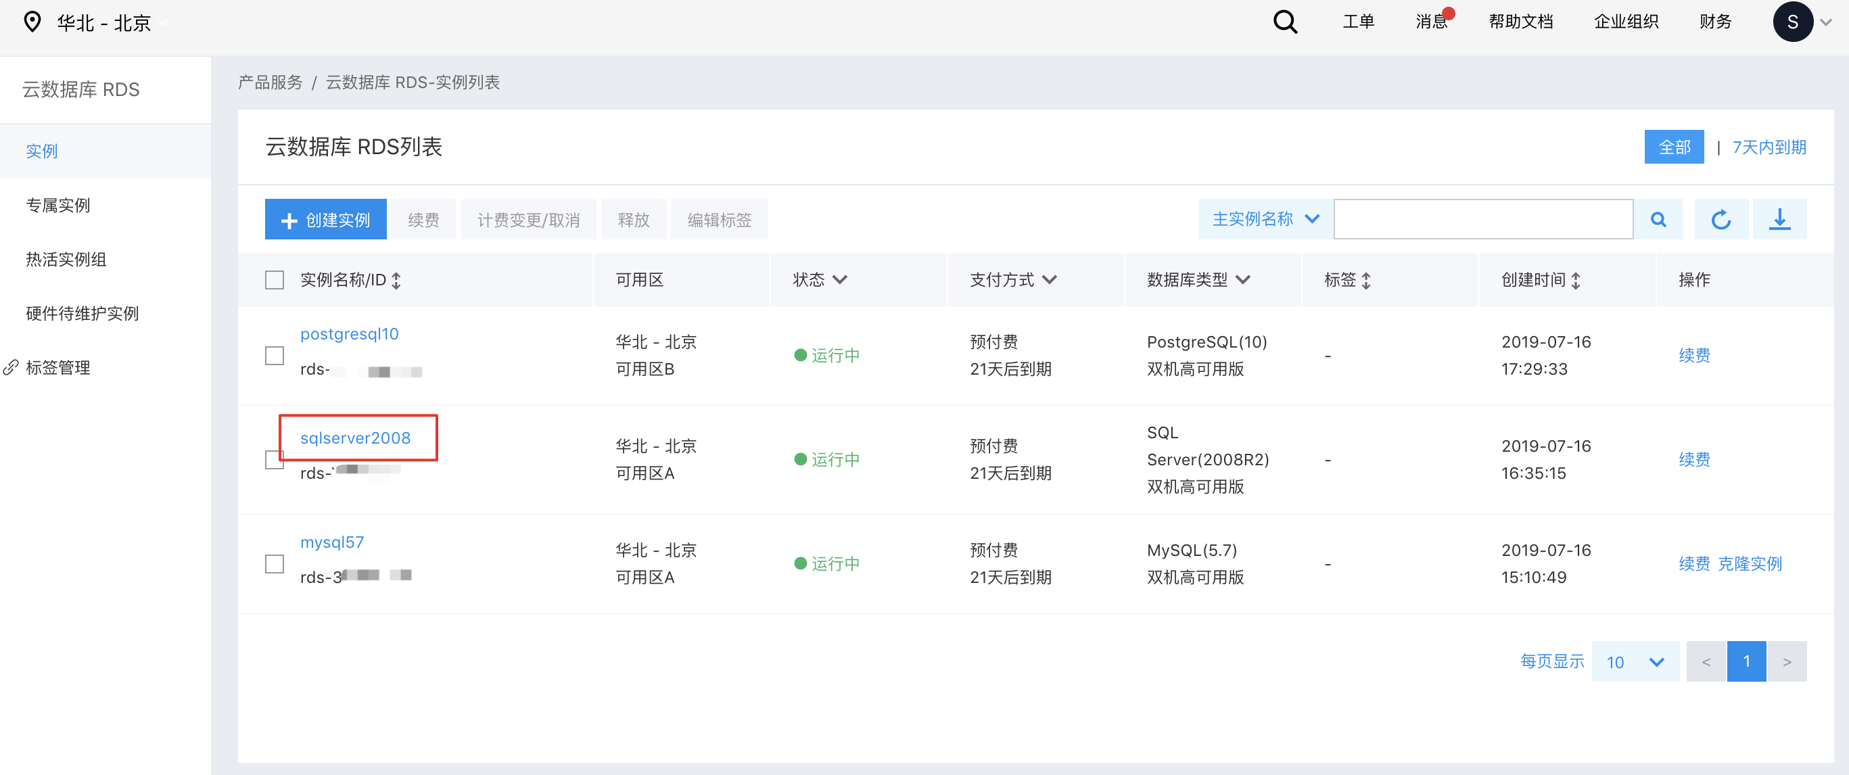Sort by 实例名称/ID column arrows
Viewport: 1849px width, 775px height.
click(x=396, y=281)
